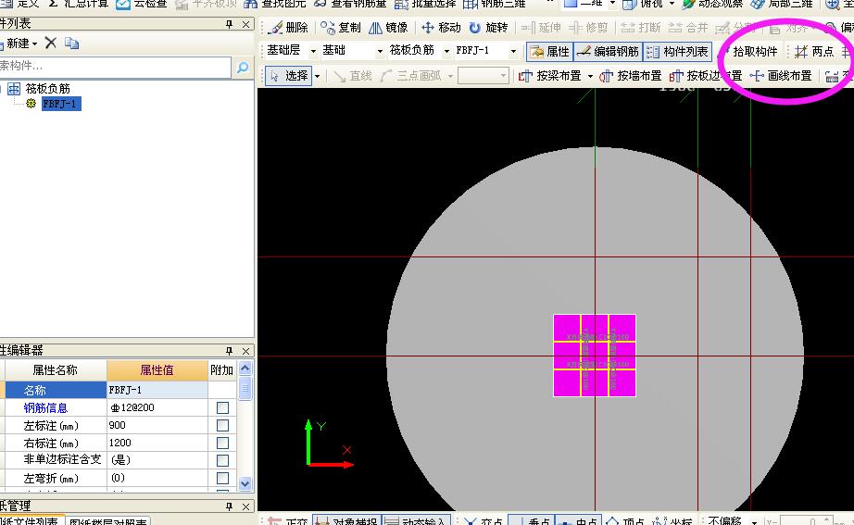Open the 二维 view mode dropdown
The image size is (854, 525).
[x=612, y=4]
